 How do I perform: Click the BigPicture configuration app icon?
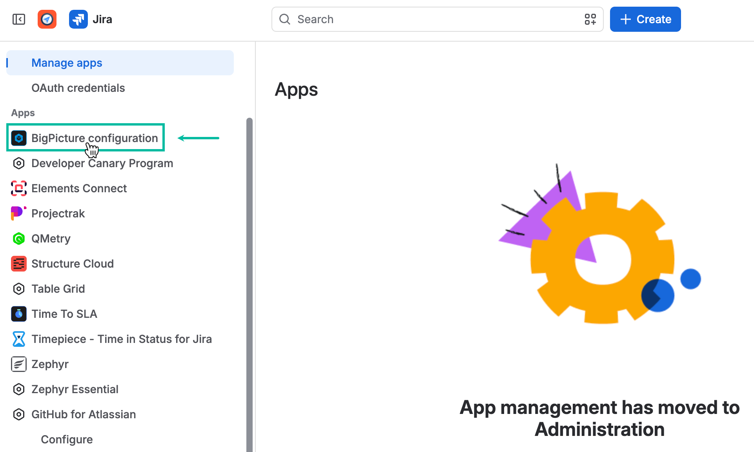coord(19,138)
